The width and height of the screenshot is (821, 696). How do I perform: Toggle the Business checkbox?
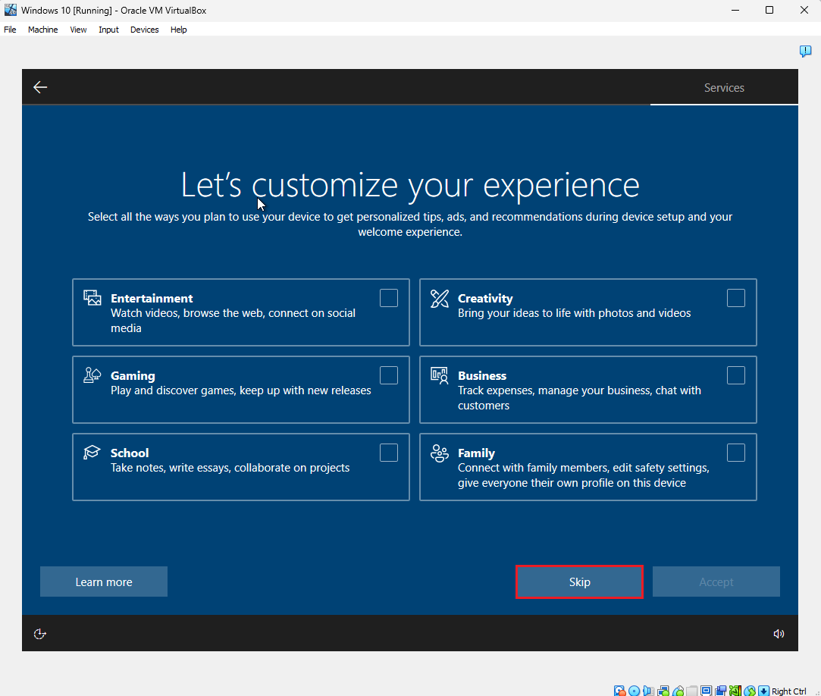click(735, 375)
